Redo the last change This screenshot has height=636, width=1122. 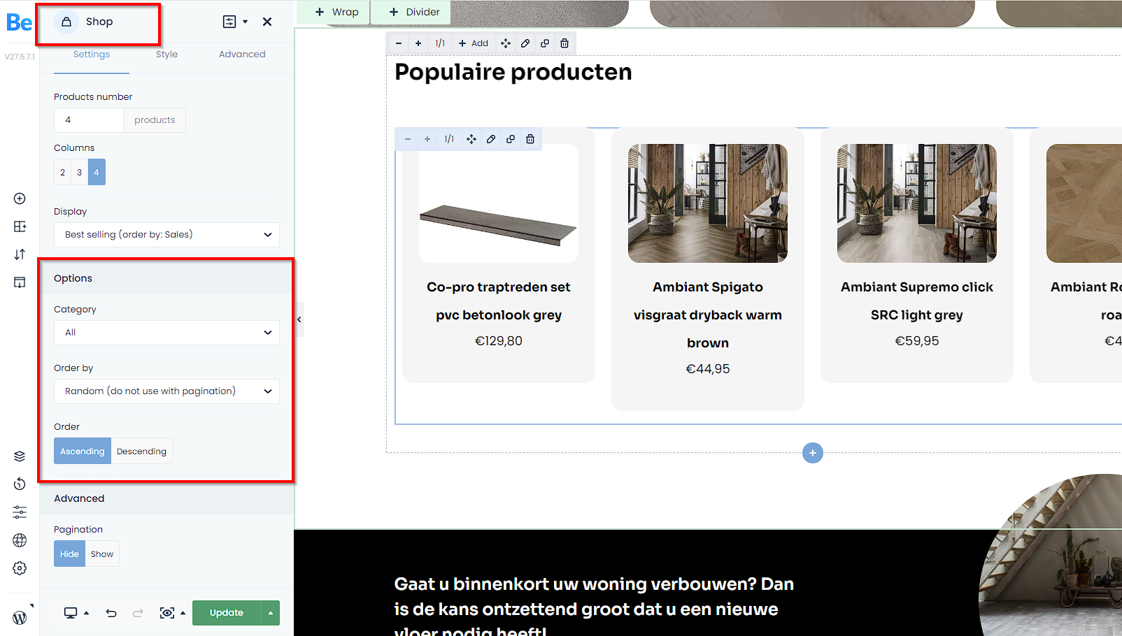point(138,613)
